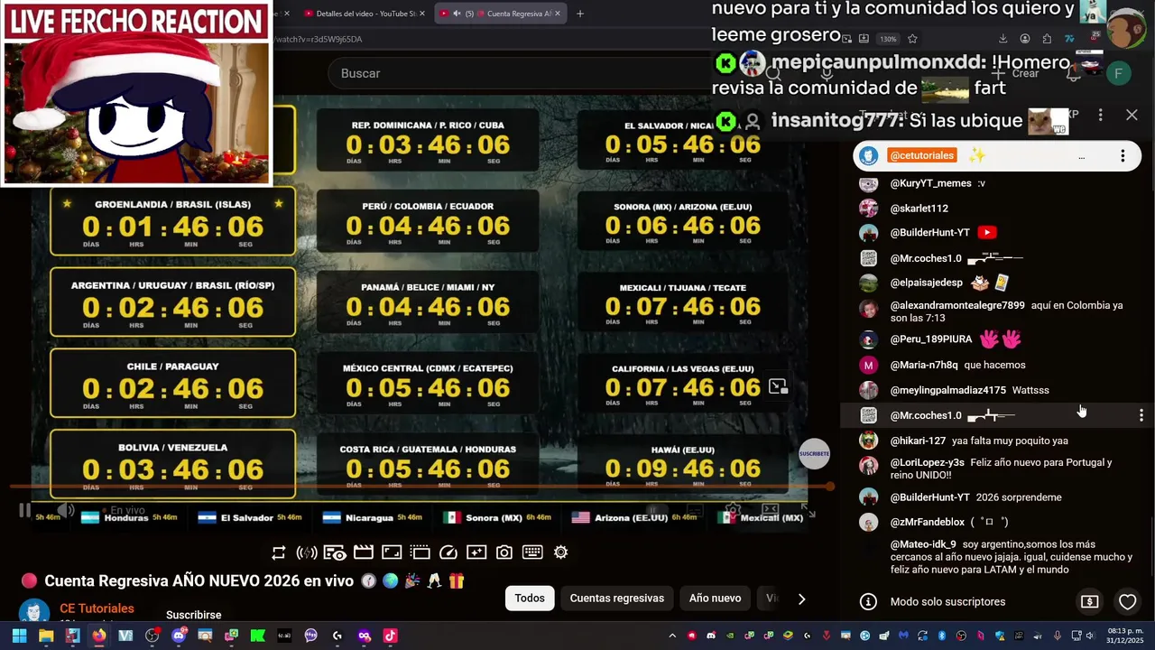Open the @cetutoriales pinned chat banner
The height and width of the screenshot is (650, 1155).
997,156
